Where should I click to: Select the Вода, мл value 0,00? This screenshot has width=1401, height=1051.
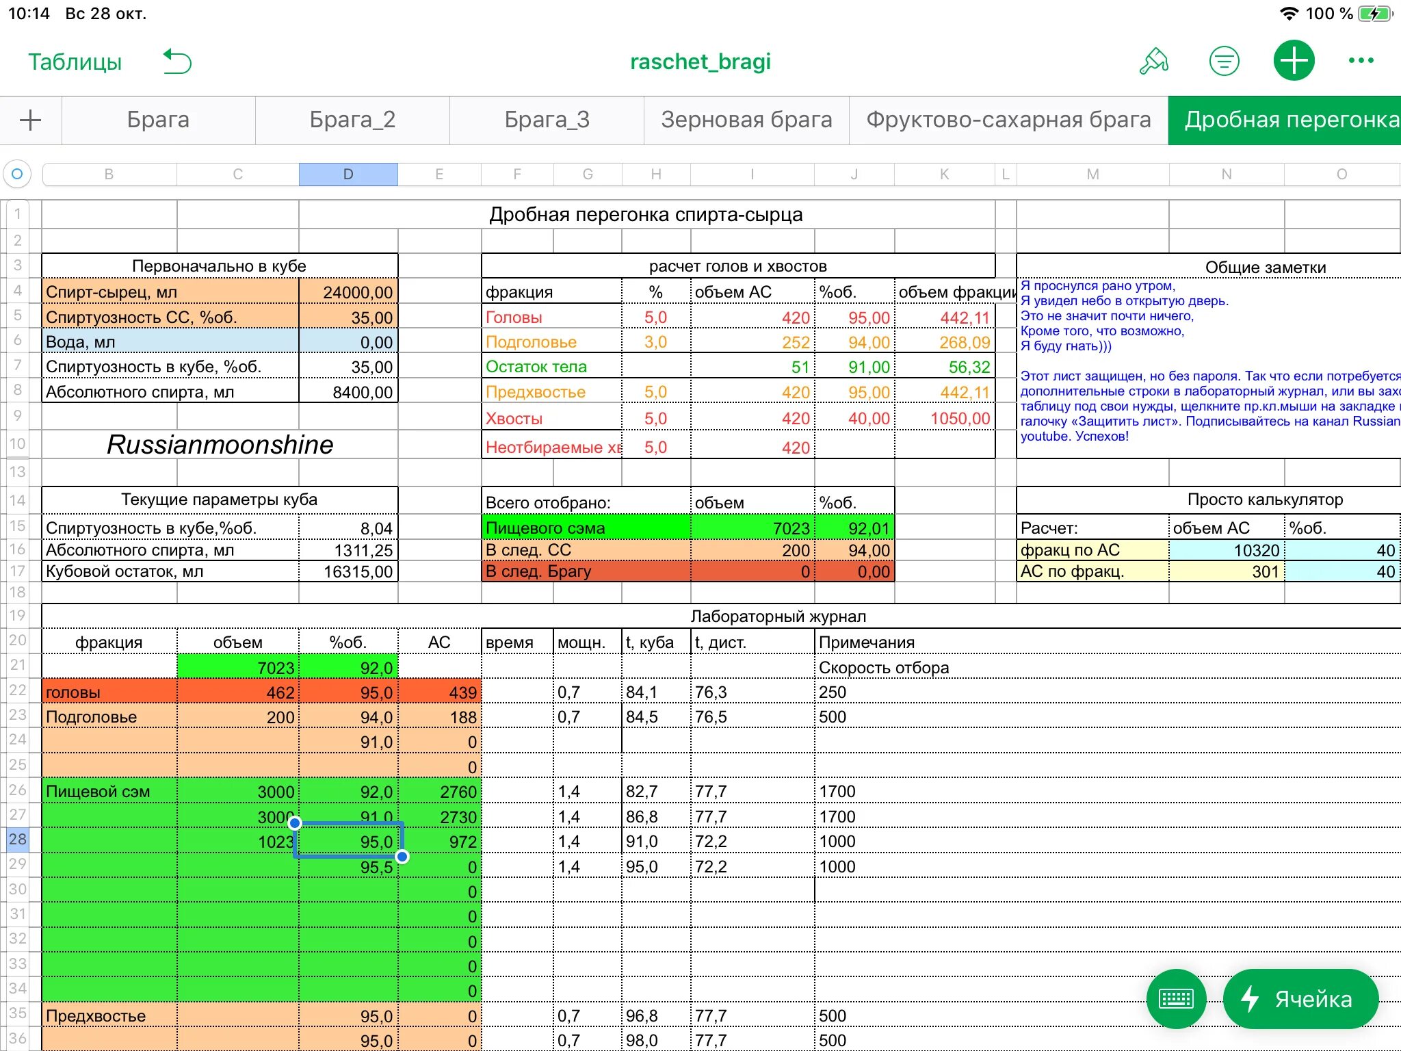point(348,341)
